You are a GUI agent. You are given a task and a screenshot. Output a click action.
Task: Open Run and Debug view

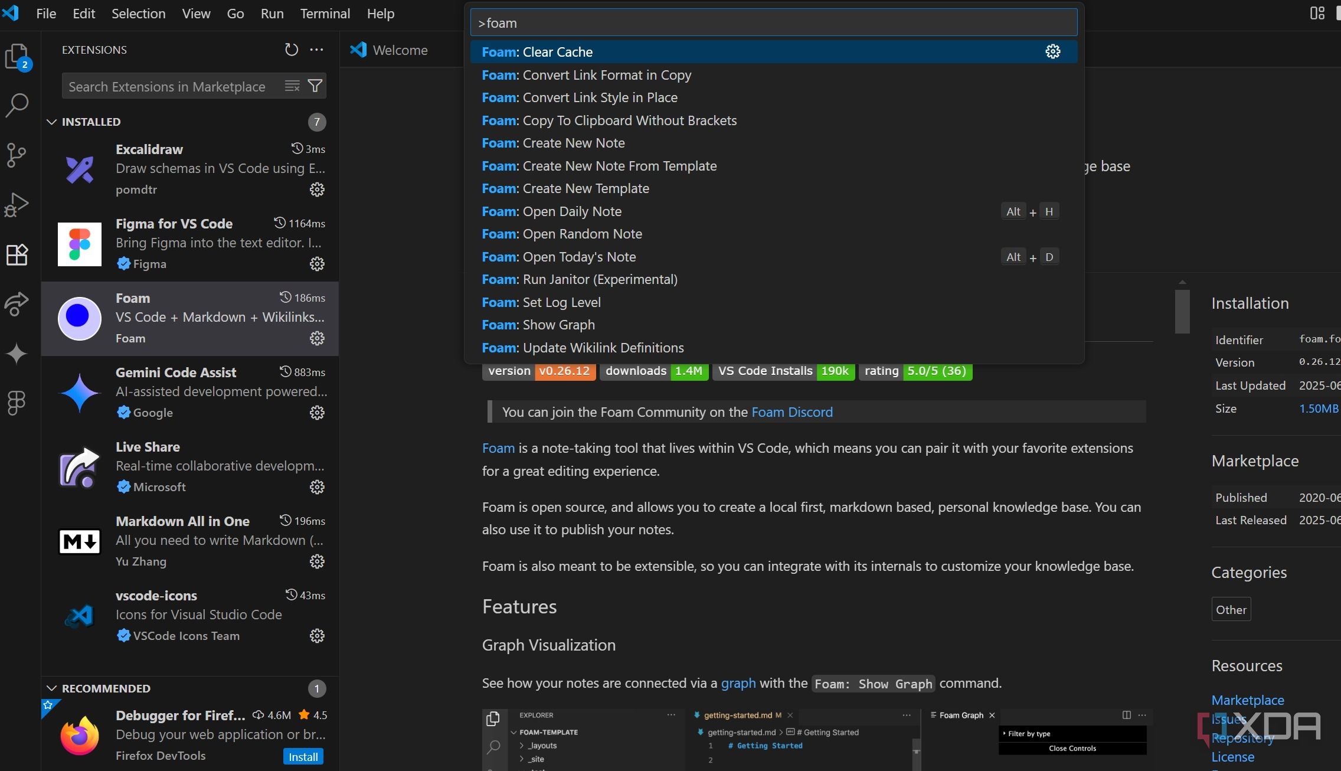(17, 205)
